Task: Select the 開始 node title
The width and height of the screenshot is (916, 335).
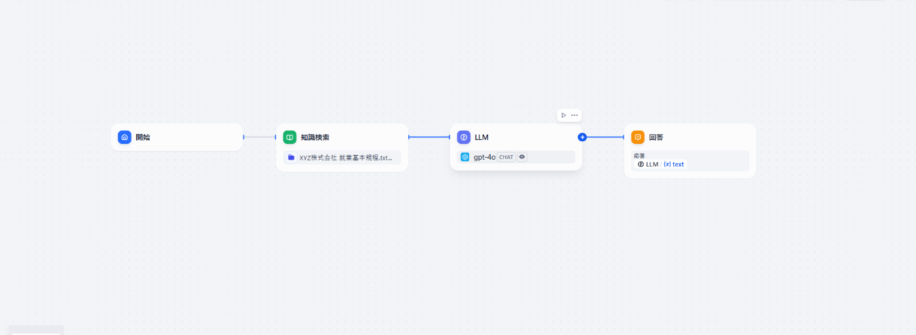Action: point(143,137)
